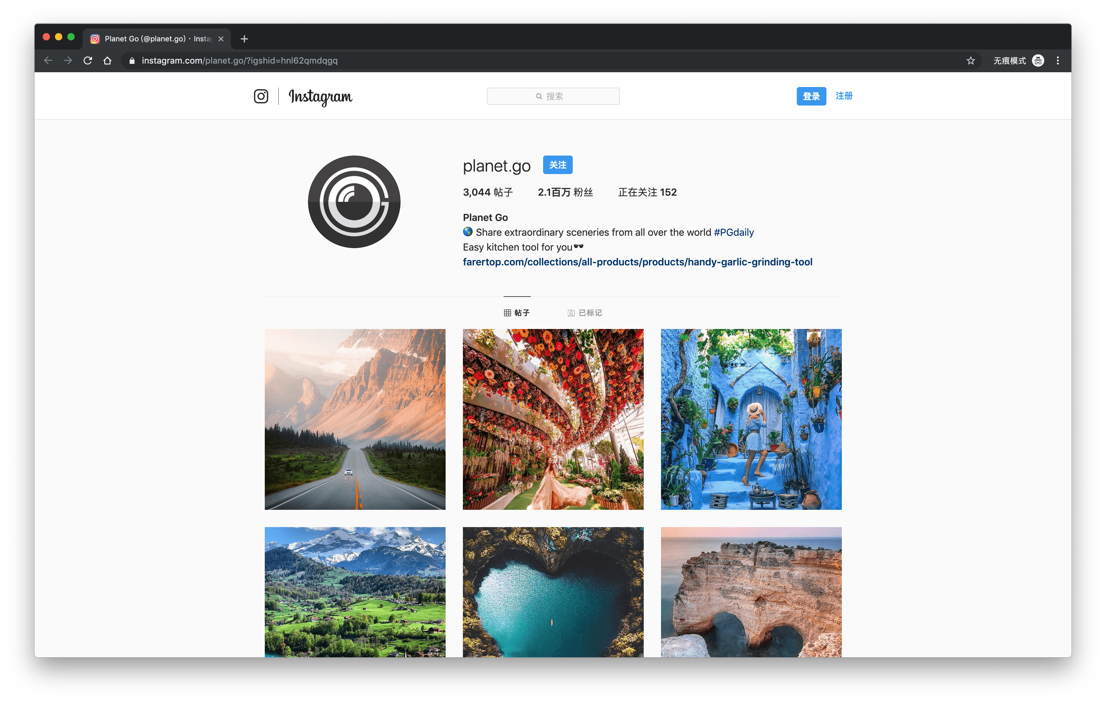The image size is (1106, 703).
Task: Click the 注册 sign up link
Action: [844, 96]
